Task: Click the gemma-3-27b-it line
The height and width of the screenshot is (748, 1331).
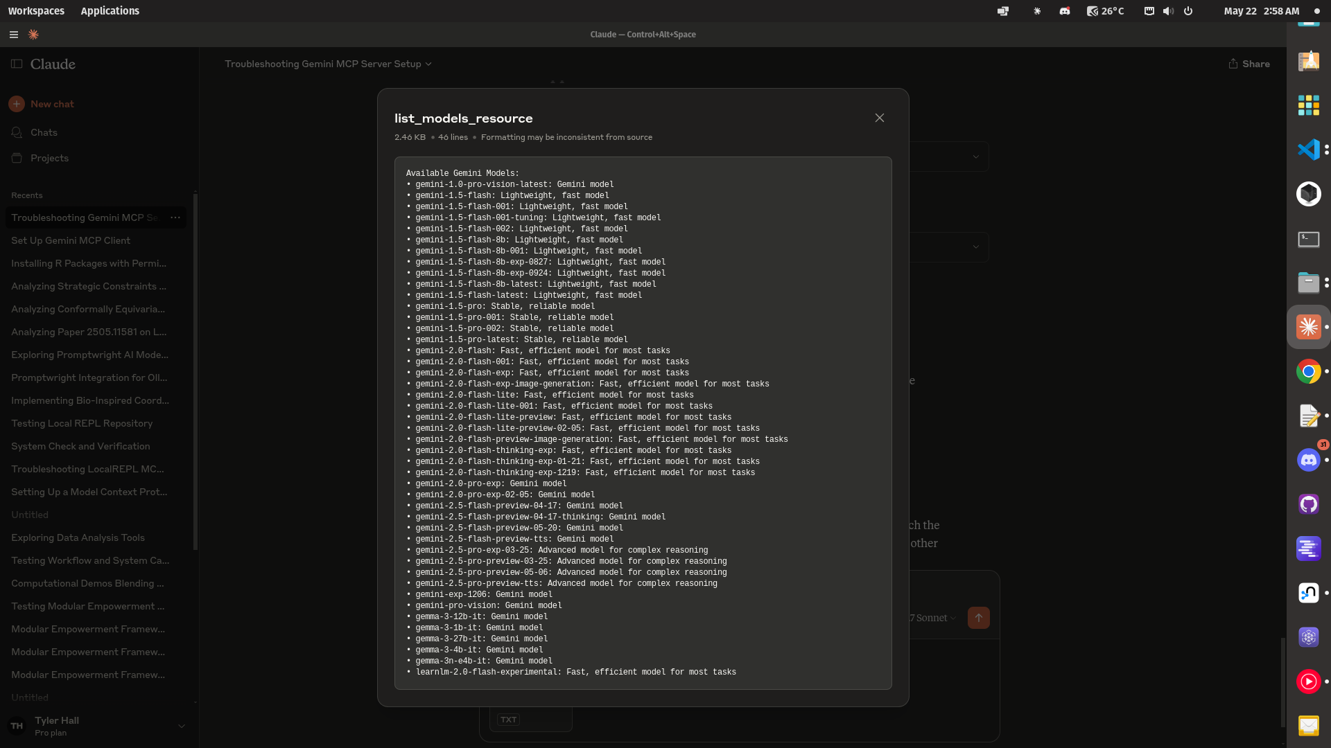Action: click(477, 639)
